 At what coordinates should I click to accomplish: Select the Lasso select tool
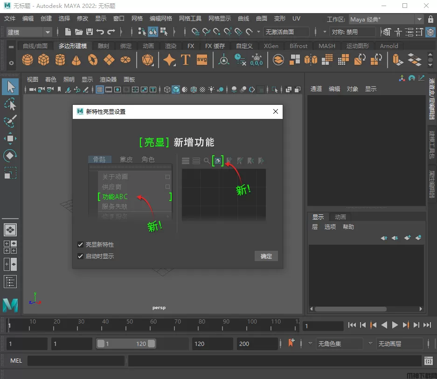(10, 104)
